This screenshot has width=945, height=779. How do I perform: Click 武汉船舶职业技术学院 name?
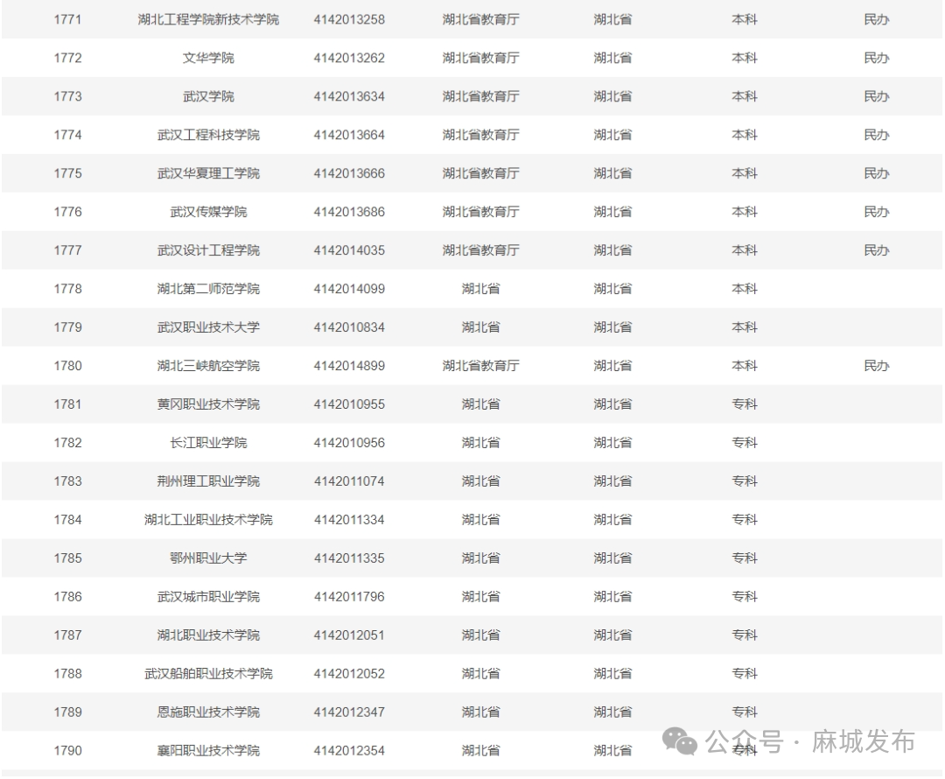[x=208, y=673]
